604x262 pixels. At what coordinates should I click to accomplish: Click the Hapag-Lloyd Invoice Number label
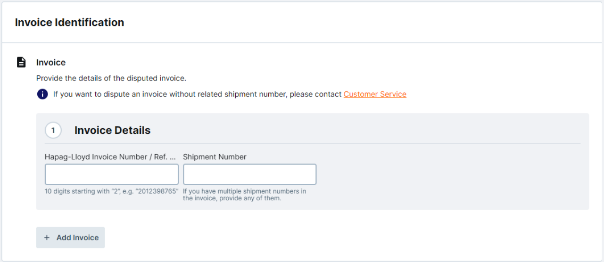pyautogui.click(x=101, y=157)
